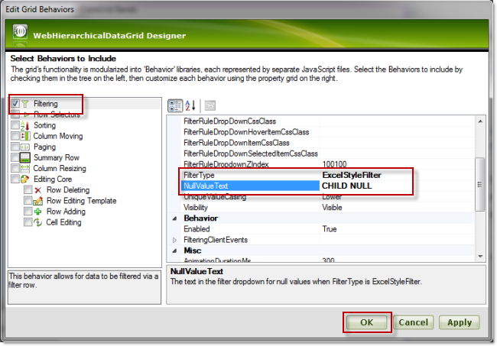
Task: Click the Apply button
Action: pyautogui.click(x=459, y=322)
